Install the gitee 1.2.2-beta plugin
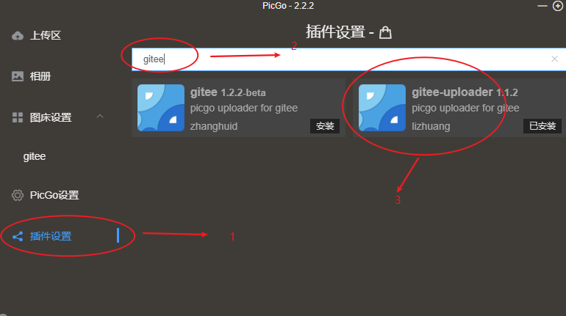 [325, 126]
